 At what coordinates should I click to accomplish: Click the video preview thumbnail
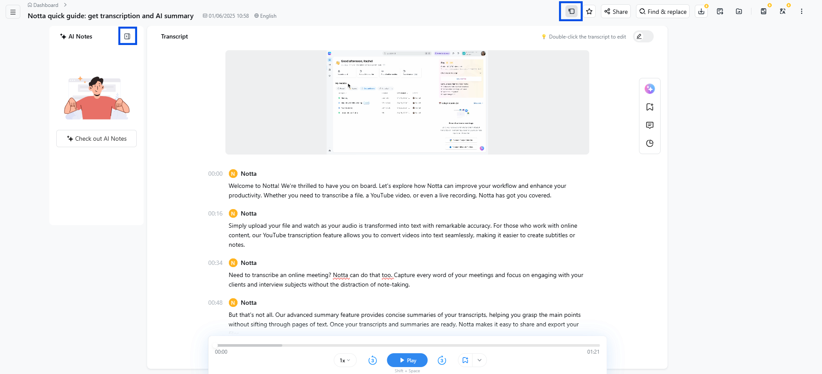(407, 102)
